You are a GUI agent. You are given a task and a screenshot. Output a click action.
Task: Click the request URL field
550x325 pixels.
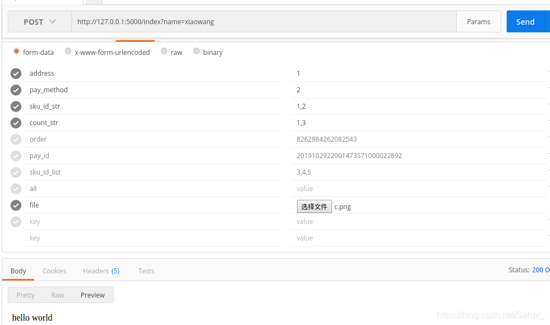coord(264,22)
